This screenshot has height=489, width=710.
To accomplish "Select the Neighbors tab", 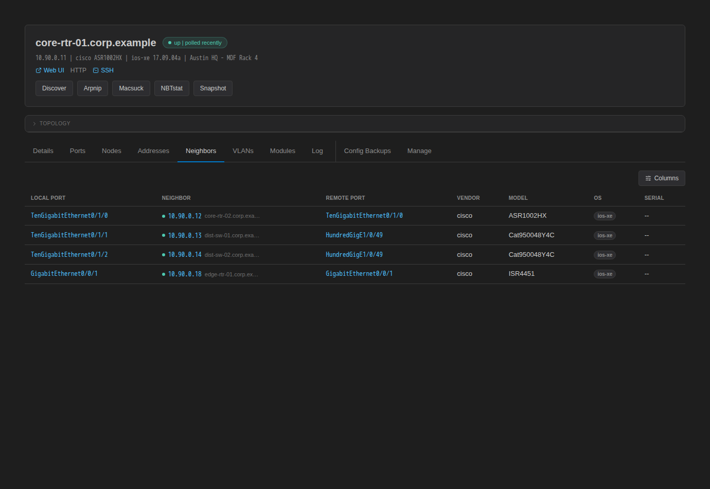I will [x=201, y=151].
